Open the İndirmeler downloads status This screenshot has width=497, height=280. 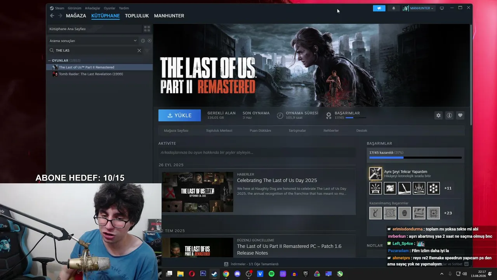pos(251,264)
